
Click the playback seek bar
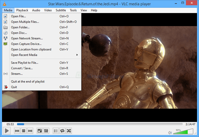[x=101, y=124]
